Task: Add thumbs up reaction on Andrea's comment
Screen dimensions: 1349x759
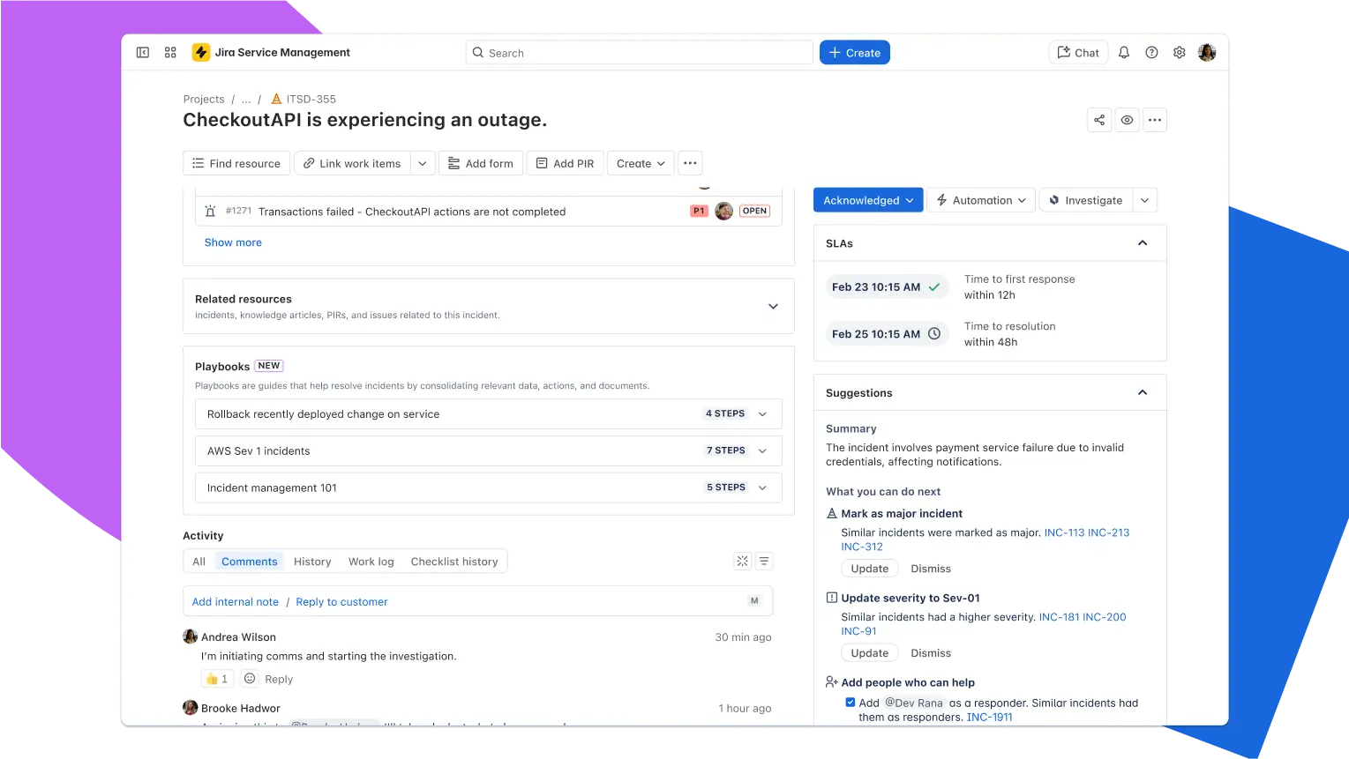Action: click(216, 679)
